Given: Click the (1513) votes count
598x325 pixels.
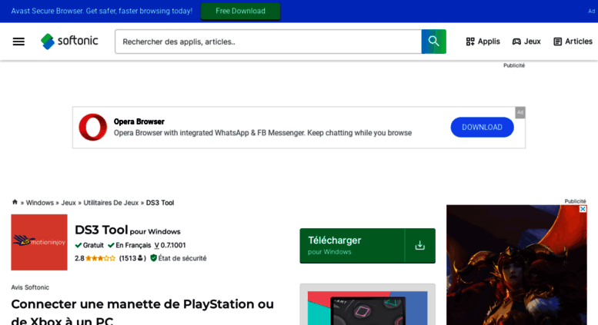Looking at the screenshot, I should (132, 258).
